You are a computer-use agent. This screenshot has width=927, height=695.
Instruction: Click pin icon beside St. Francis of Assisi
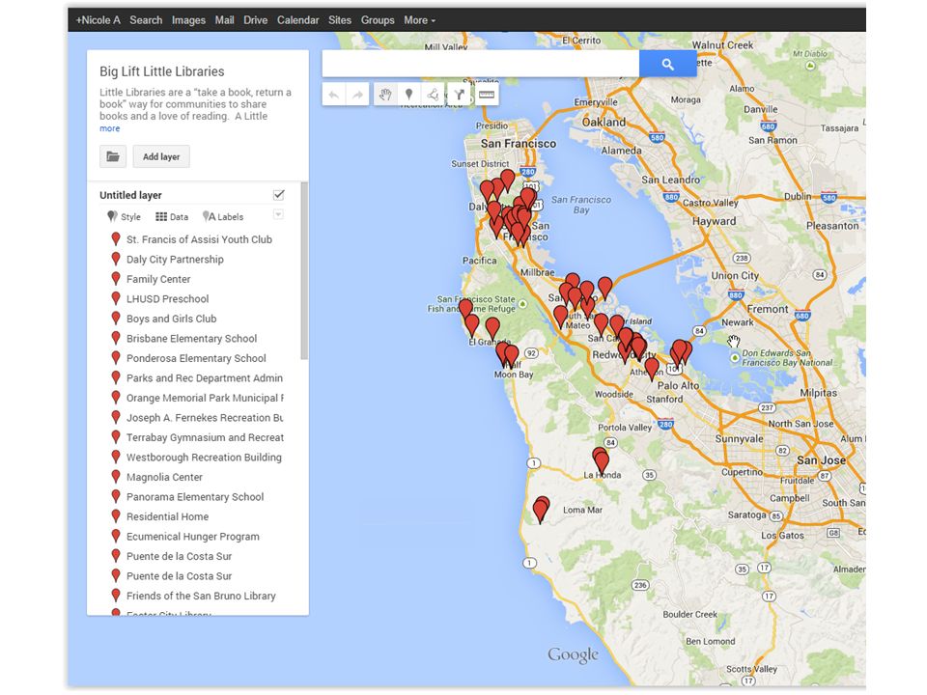(116, 239)
